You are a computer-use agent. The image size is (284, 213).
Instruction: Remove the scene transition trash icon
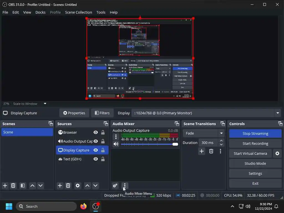(211, 151)
